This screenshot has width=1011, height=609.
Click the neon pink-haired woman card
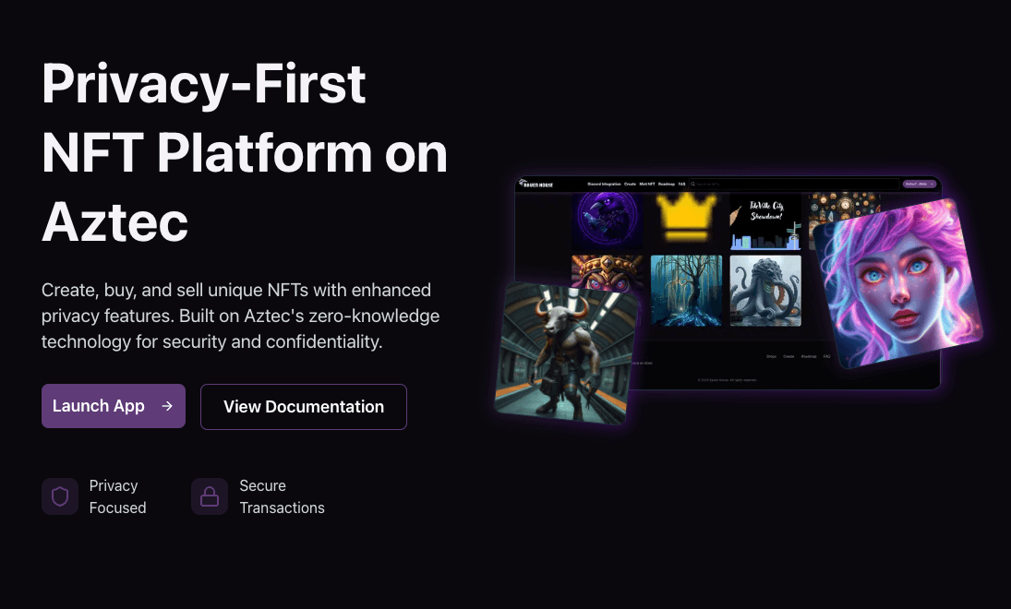[x=897, y=283]
